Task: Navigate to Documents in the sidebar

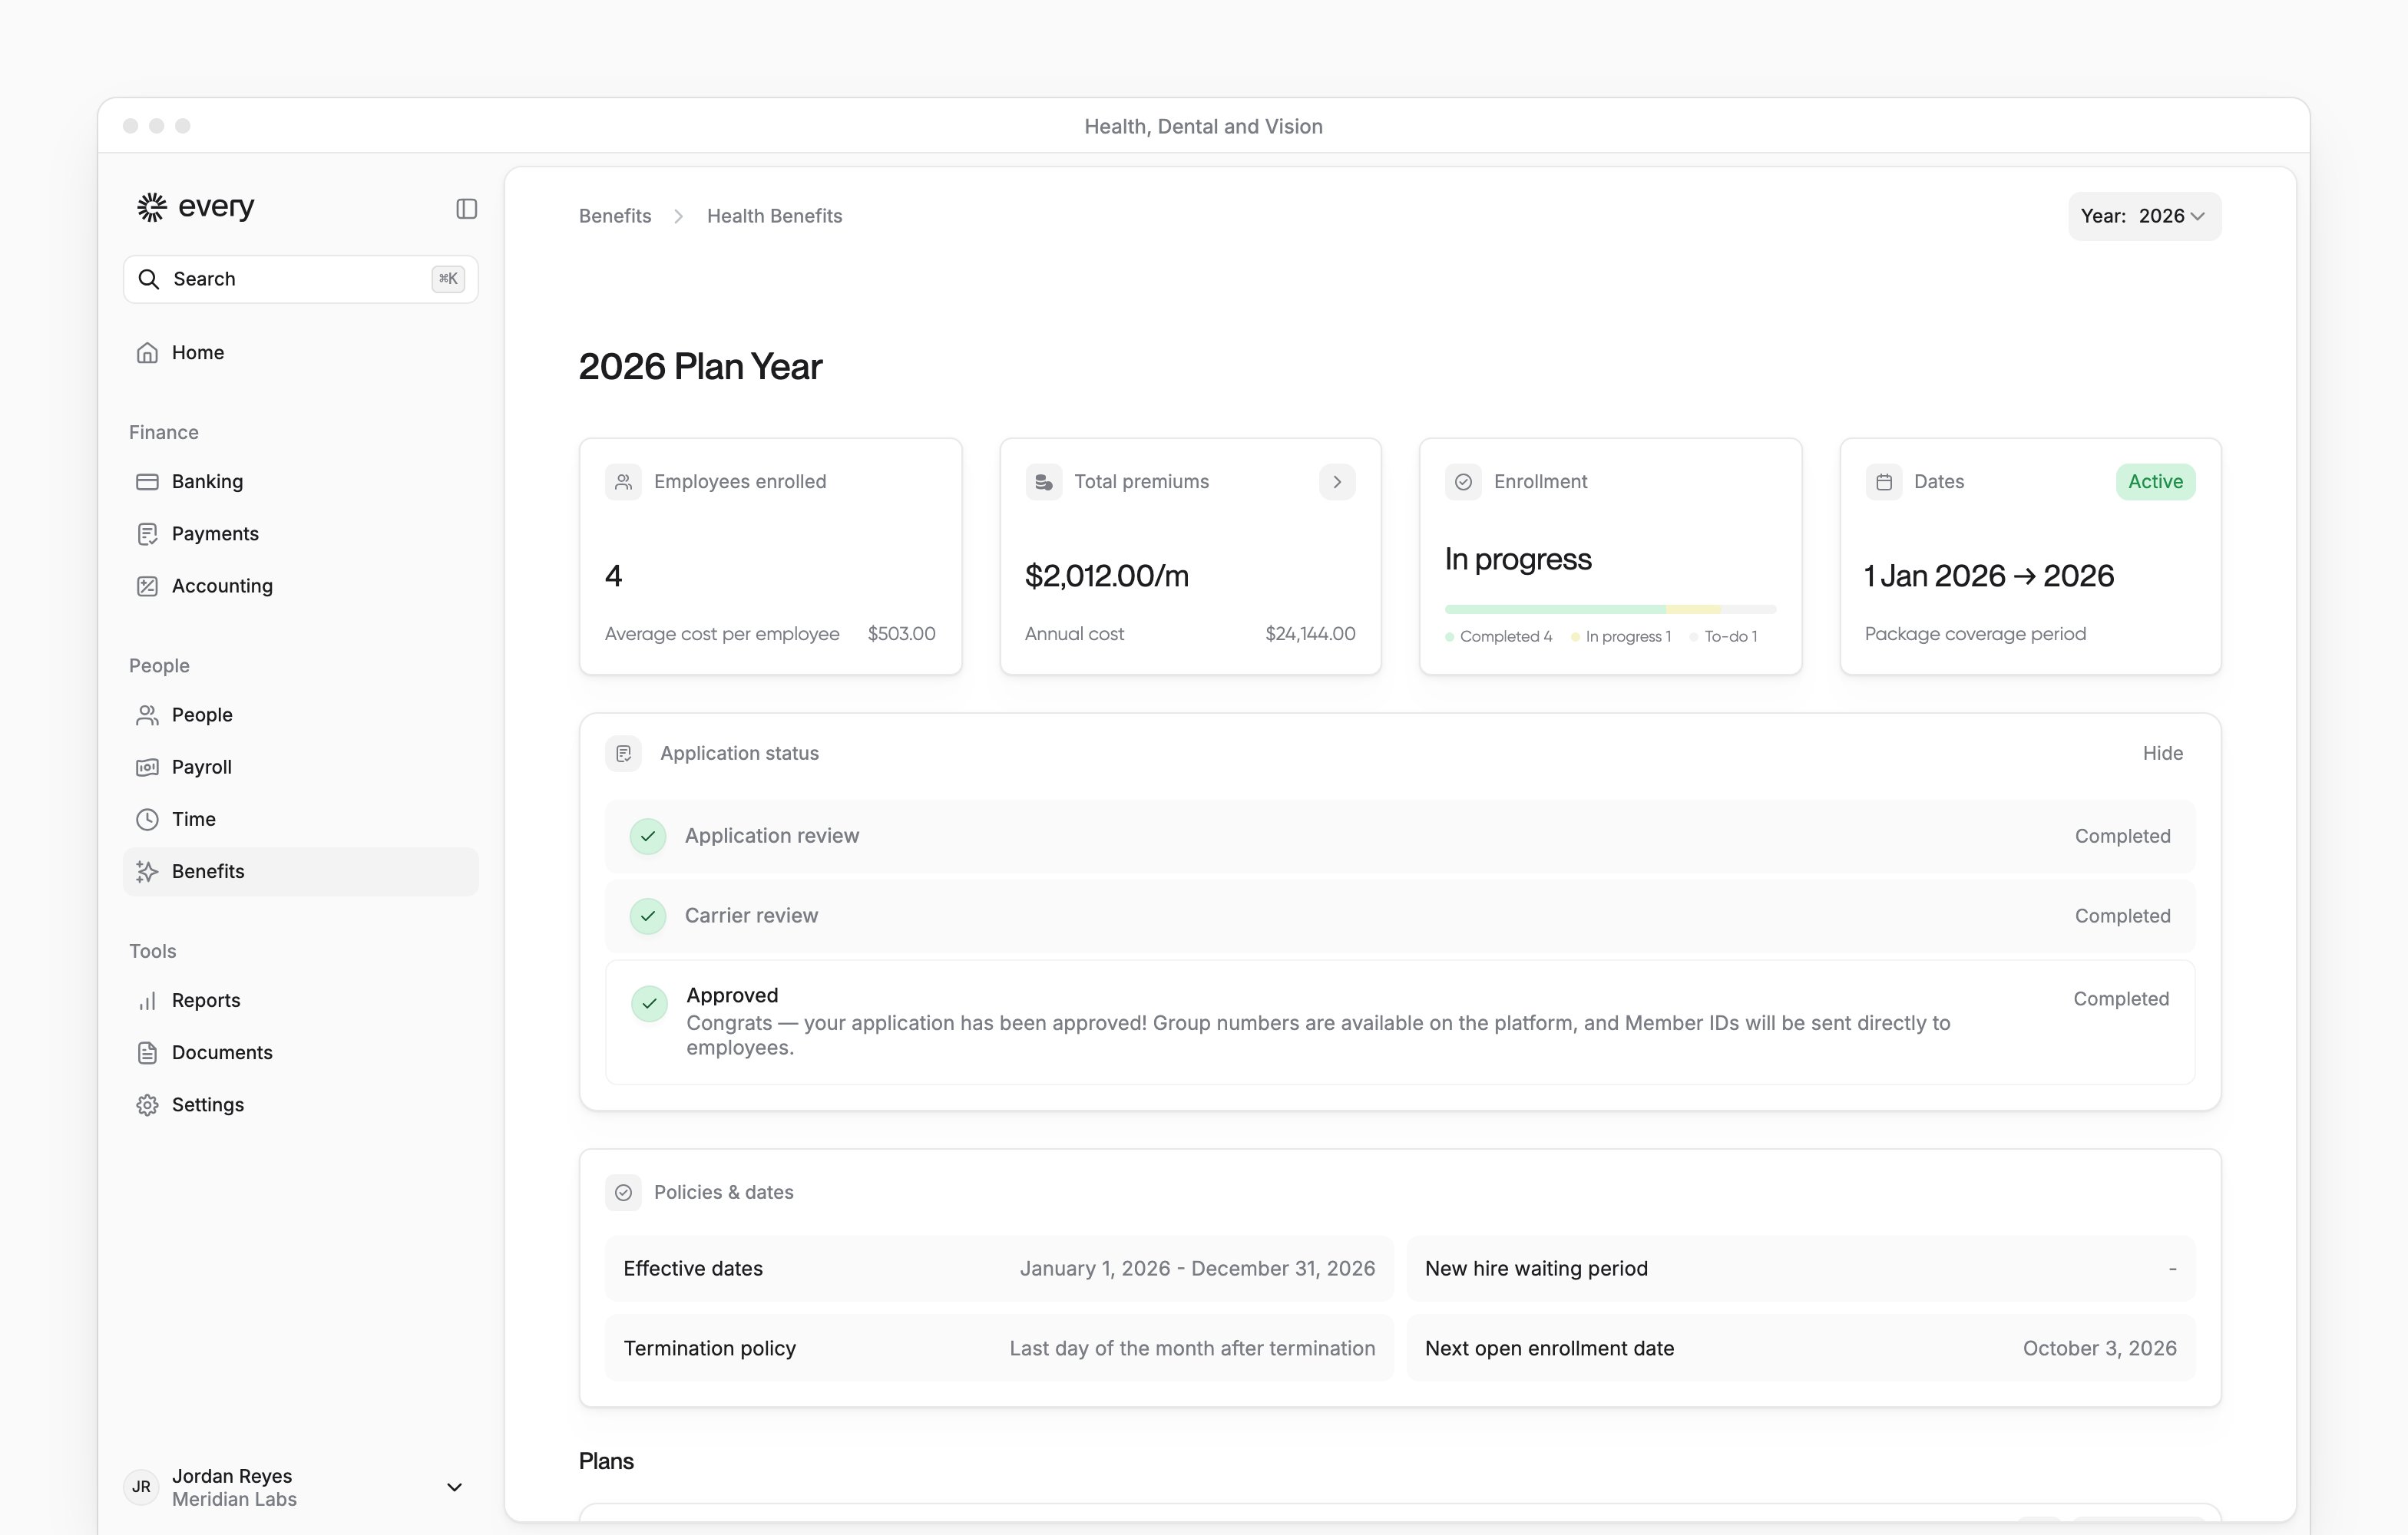Action: 300,1052
